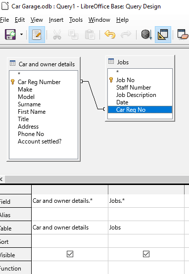Select the Surname field in Car and owner details

pos(29,104)
